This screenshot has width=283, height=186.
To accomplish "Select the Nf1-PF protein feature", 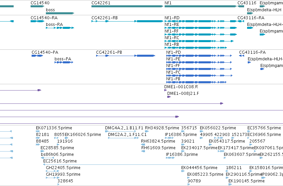I will pyautogui.click(x=199, y=69).
